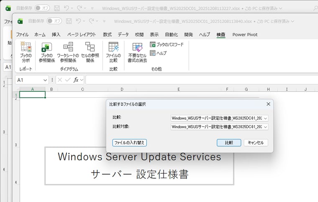Close the 比較するファイルの選択 dialog
The height and width of the screenshot is (202, 318).
pos(268,104)
